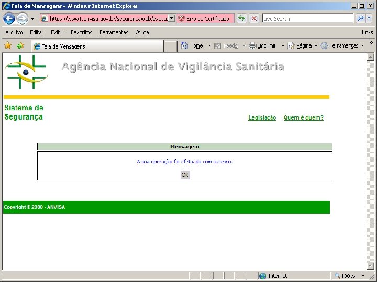Expand the Feeds dropdown arrow

coord(244,45)
